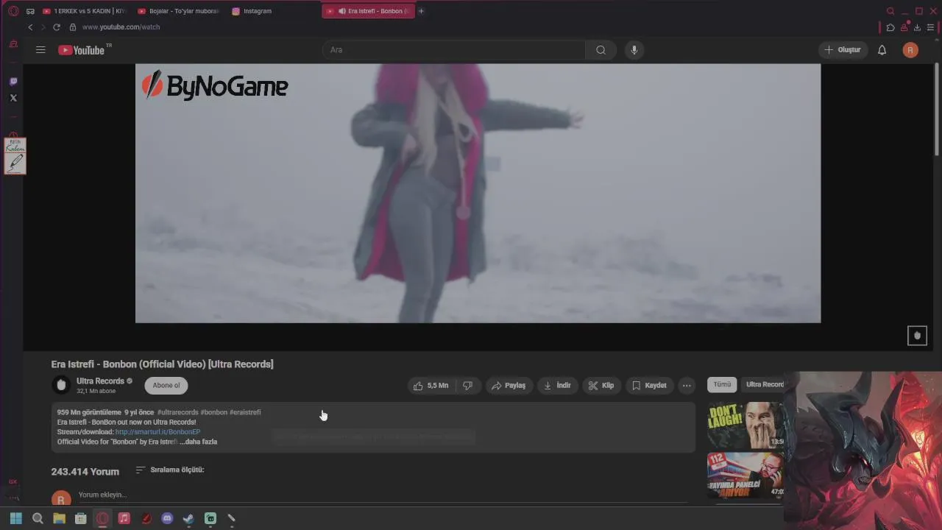Viewport: 942px width, 530px height.
Task: Save the video with Kaydet
Action: click(649, 386)
